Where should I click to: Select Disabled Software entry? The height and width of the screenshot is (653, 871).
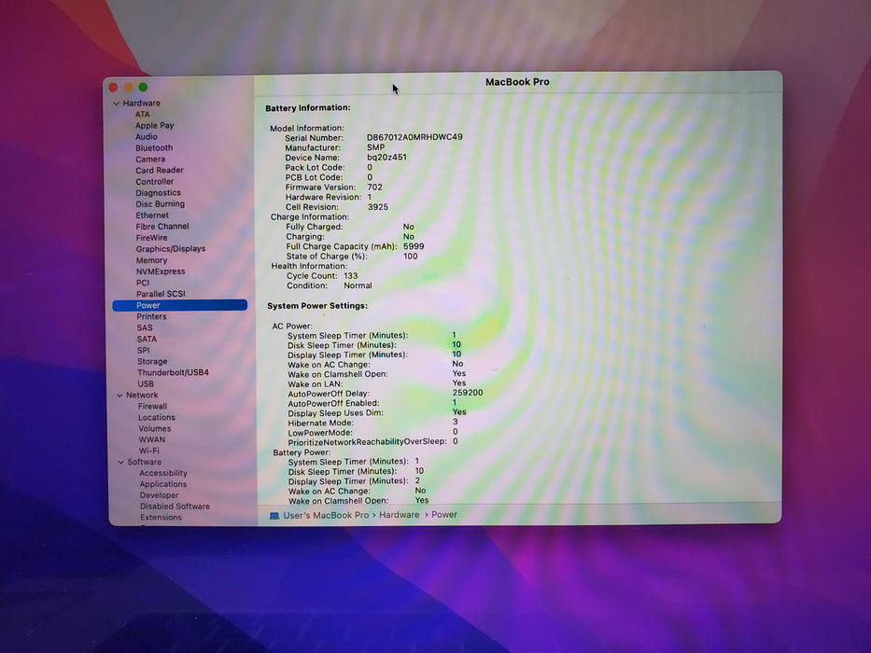tap(175, 507)
